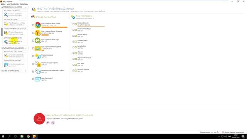Open the Помощь menu
The image size is (247, 139).
(24, 4)
